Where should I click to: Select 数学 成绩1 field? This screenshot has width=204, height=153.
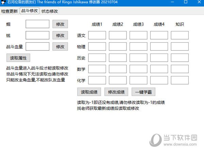[97, 69]
